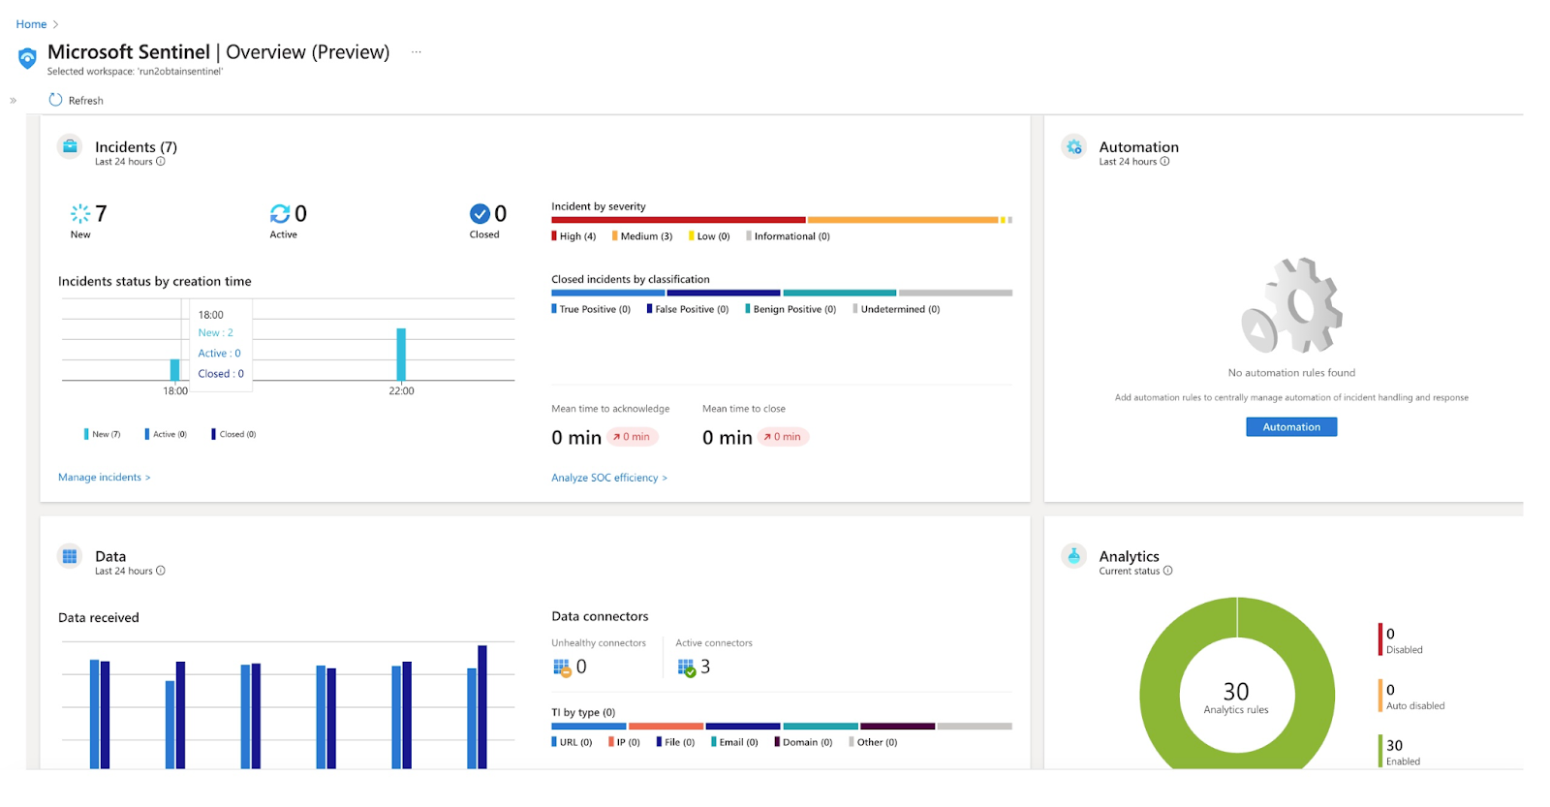The image size is (1550, 807).
Task: Click the Disabled 0 analytics indicator
Action: click(x=1402, y=640)
